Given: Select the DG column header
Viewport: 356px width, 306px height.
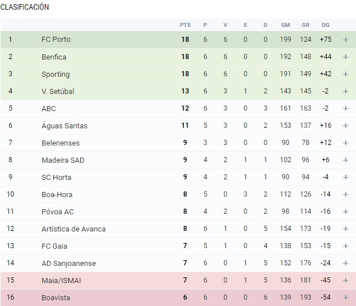Looking at the screenshot, I should click(326, 25).
